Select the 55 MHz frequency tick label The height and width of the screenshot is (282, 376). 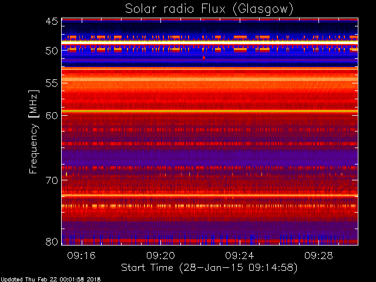52,83
